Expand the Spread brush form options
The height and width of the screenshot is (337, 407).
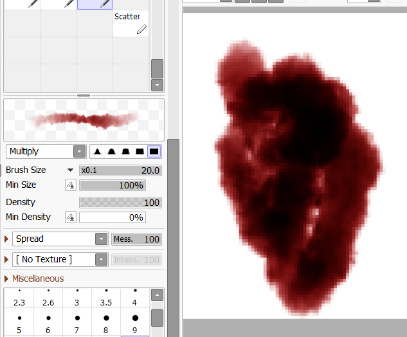click(6, 239)
